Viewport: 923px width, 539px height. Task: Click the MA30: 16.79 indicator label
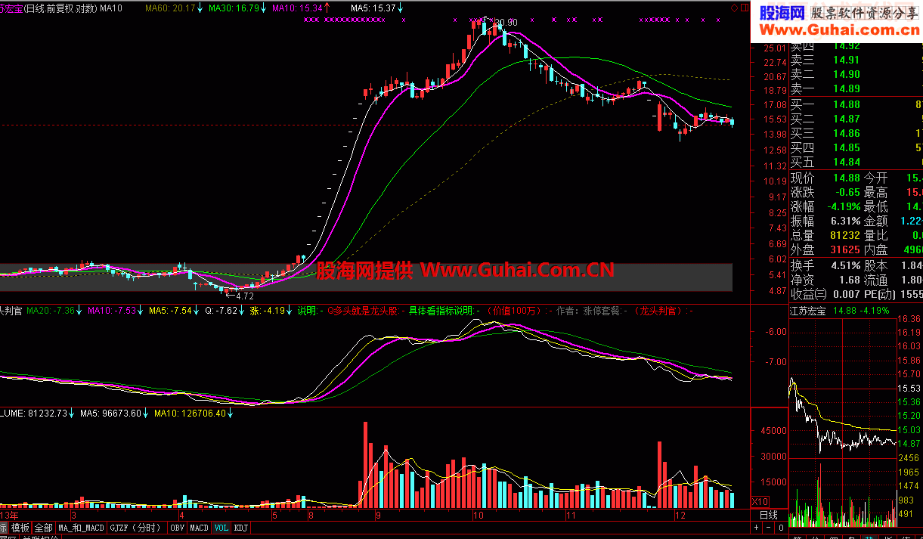click(x=238, y=8)
